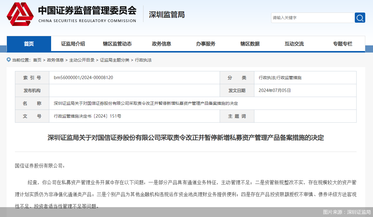
Task: Click the 当前位置 breadcrumb label
Action: tap(21, 60)
